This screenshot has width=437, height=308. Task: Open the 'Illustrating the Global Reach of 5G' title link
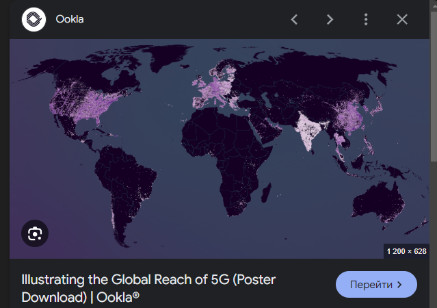click(x=148, y=288)
